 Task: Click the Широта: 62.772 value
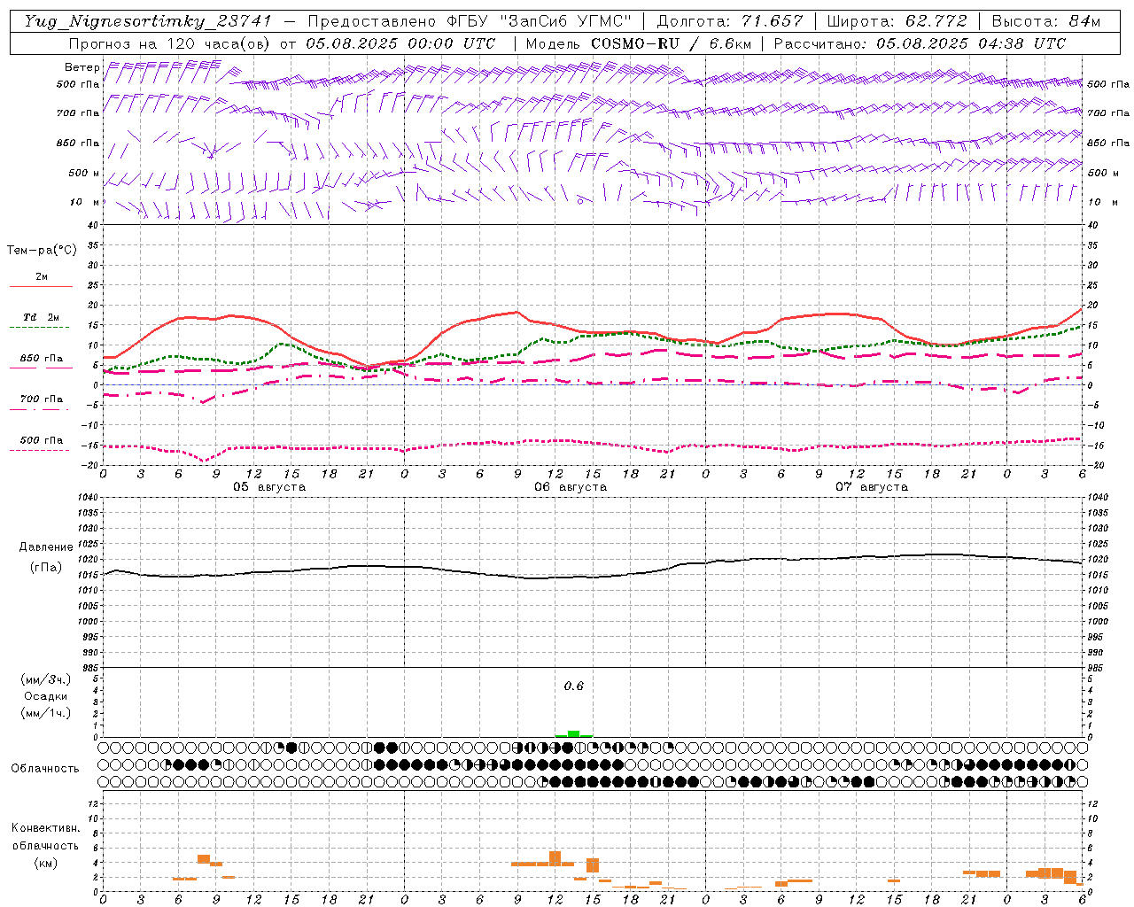click(897, 21)
